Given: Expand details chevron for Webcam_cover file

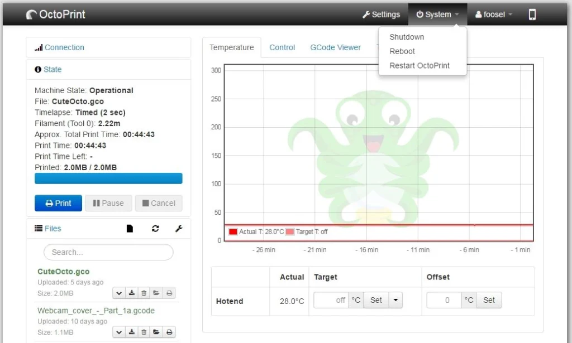Looking at the screenshot, I should point(118,332).
